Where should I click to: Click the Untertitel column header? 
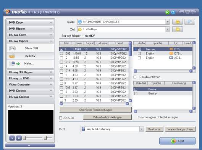click(x=141, y=83)
